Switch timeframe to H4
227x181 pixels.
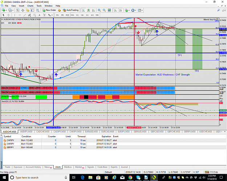tap(82, 15)
